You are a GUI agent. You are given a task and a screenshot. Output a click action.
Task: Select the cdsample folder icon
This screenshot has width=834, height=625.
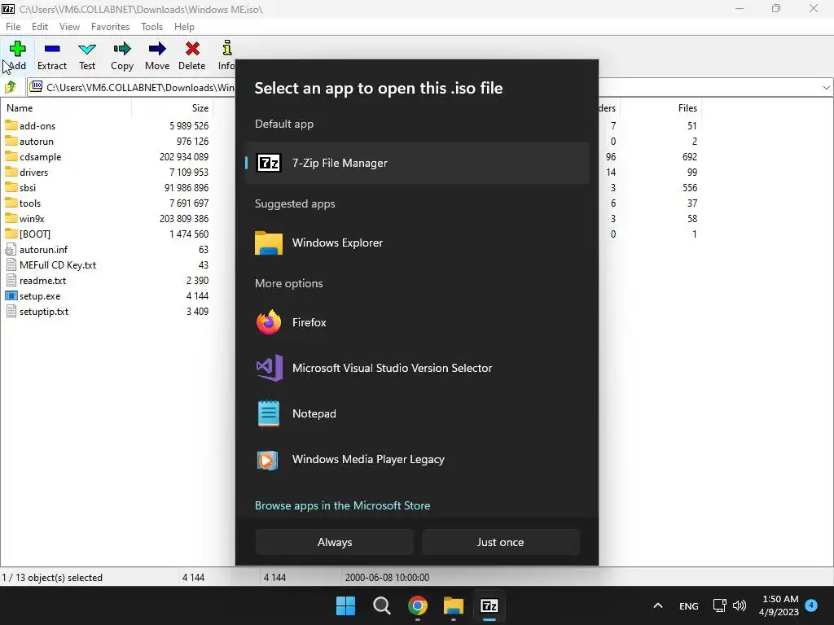[11, 156]
